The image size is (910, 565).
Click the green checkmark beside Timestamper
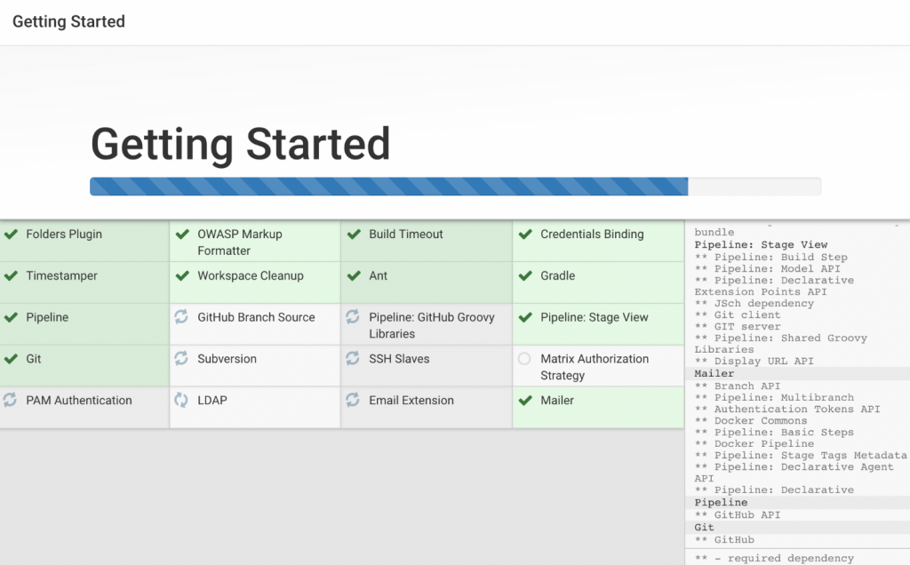pos(11,276)
